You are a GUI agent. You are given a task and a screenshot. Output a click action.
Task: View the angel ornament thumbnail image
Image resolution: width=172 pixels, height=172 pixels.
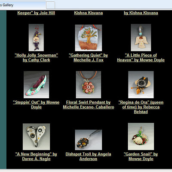(141, 38)
